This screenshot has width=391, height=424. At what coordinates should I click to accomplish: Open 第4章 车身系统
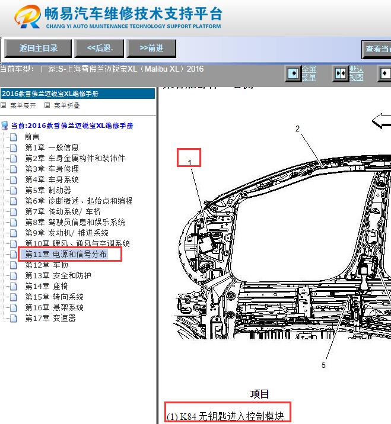(x=52, y=179)
